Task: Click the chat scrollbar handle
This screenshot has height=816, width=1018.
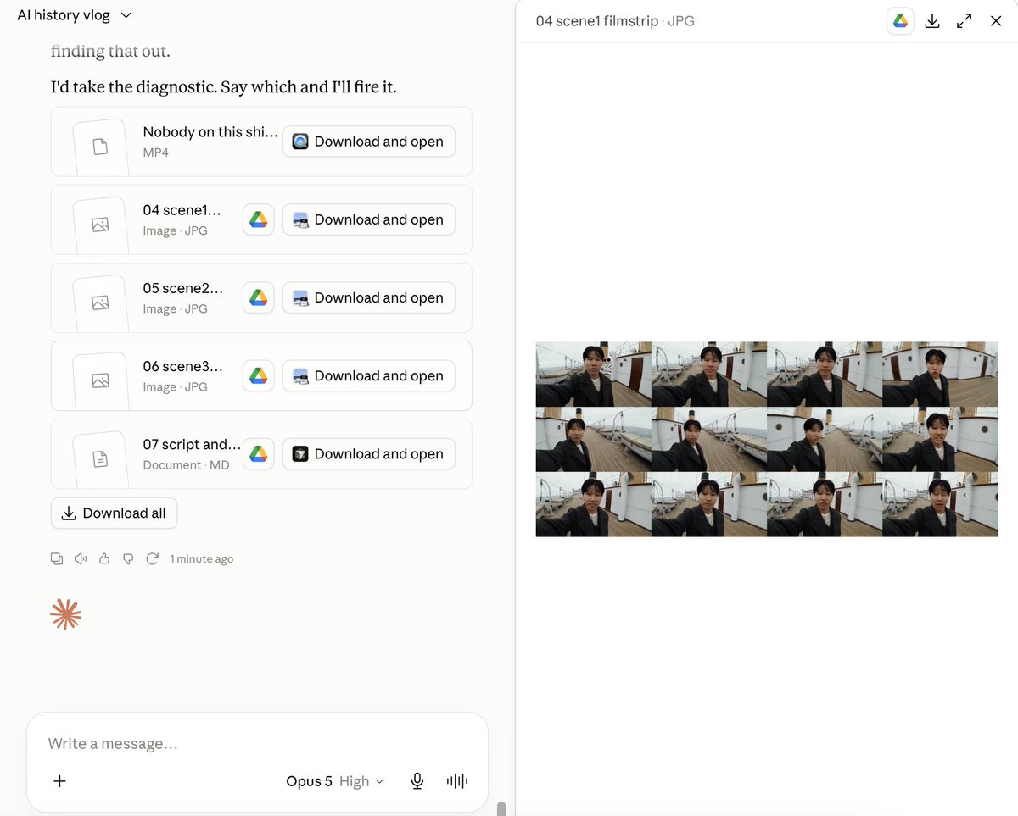Action: point(501,808)
